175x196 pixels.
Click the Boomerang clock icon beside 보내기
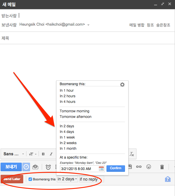pos(26,167)
